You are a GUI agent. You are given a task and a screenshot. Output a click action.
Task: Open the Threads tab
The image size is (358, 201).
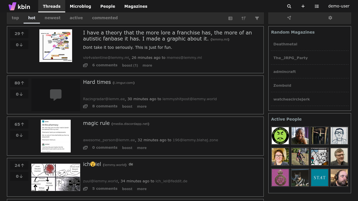pyautogui.click(x=52, y=6)
